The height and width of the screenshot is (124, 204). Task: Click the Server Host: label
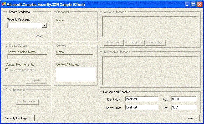(x=114, y=108)
